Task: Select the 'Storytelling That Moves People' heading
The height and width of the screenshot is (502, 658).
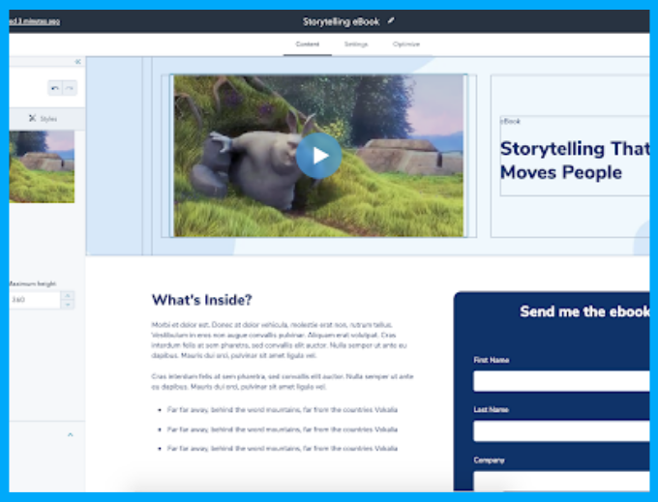Action: pos(575,161)
